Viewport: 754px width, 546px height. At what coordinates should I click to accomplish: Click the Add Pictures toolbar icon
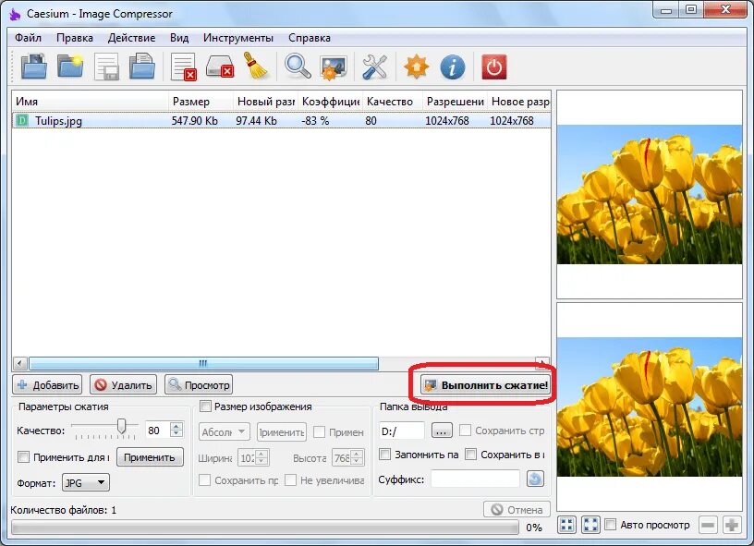(33, 67)
